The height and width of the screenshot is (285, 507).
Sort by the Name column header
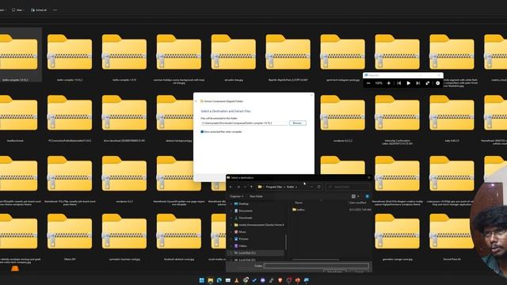(299, 203)
